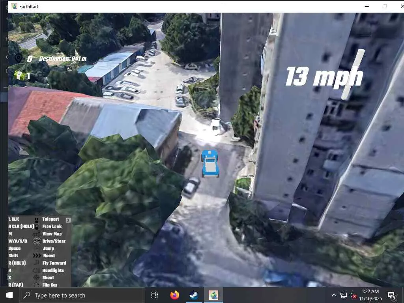Click the mouse icon next to Teleport
The height and width of the screenshot is (303, 404).
37,219
